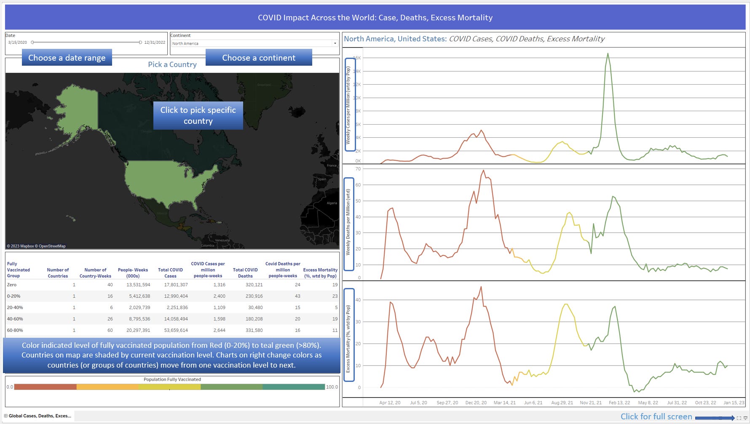The image size is (750, 424).
Task: Select the 40-60% vaccinated group row
Action: pyautogui.click(x=172, y=319)
